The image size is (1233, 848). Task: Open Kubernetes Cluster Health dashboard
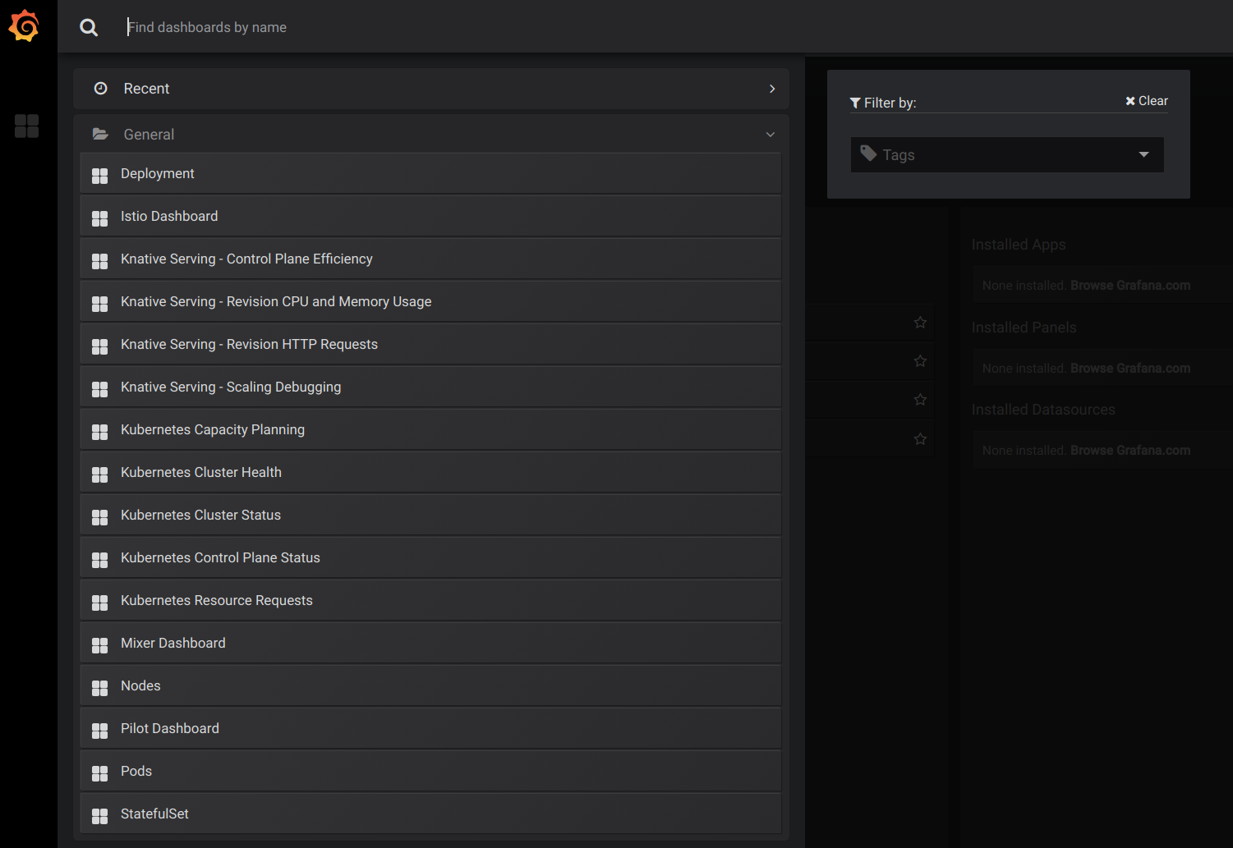(x=430, y=473)
